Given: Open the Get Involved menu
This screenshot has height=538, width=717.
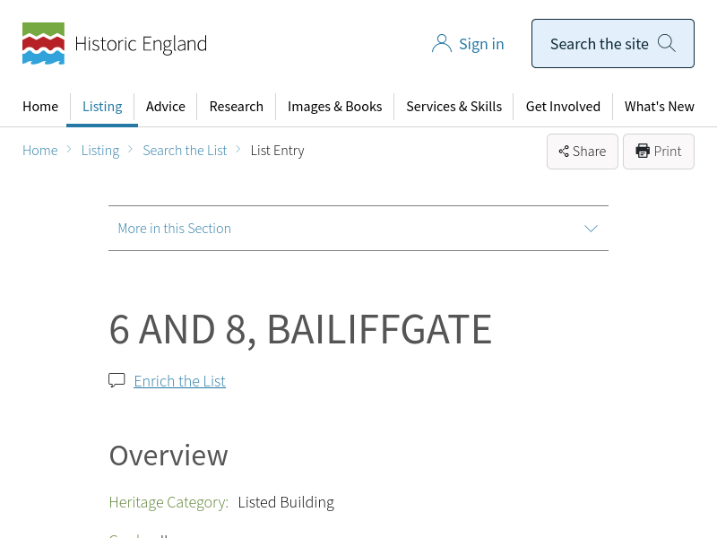Looking at the screenshot, I should tap(563, 107).
